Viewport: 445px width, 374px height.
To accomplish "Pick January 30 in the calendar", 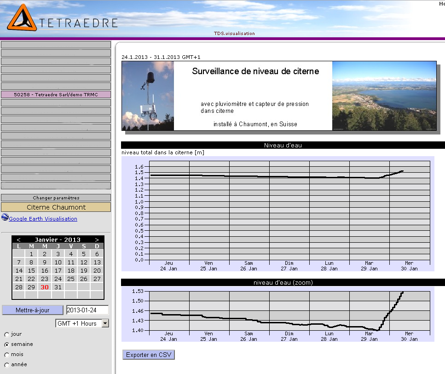I will tap(45, 287).
